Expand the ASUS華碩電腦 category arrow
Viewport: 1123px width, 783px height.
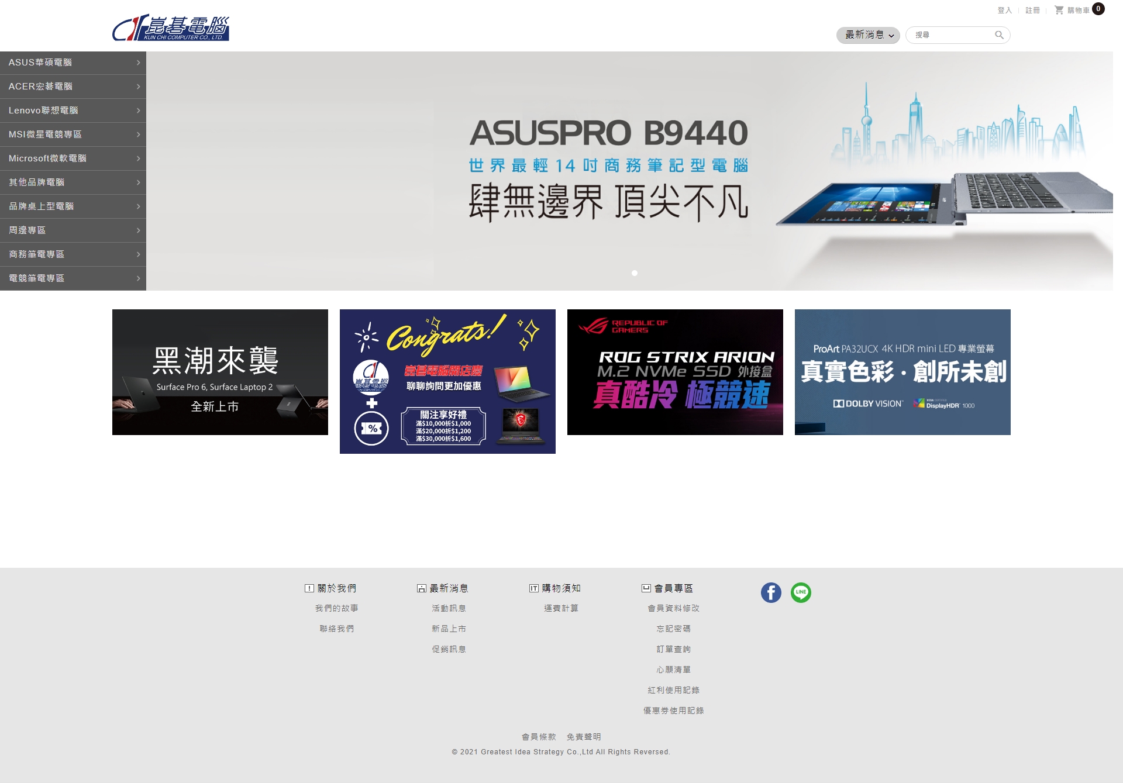[139, 63]
